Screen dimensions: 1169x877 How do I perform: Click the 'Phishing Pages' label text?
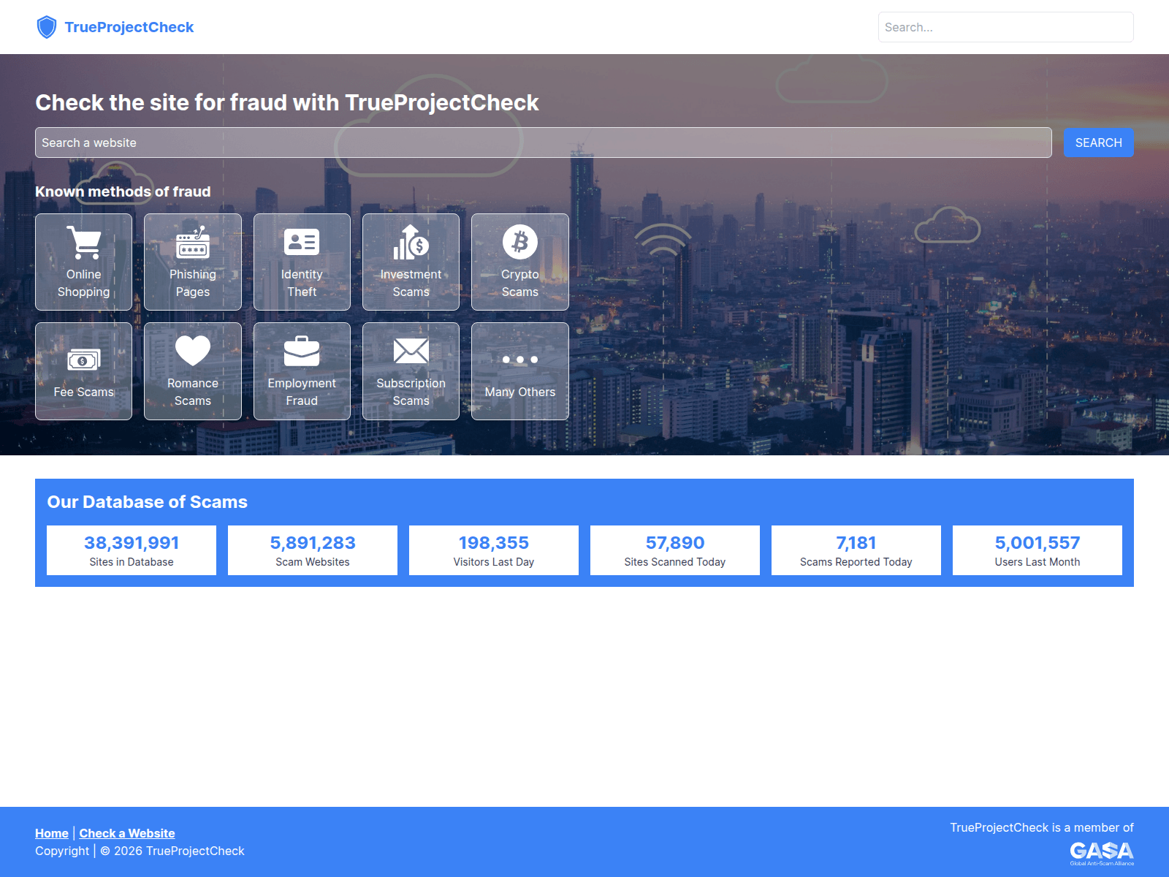coord(193,283)
